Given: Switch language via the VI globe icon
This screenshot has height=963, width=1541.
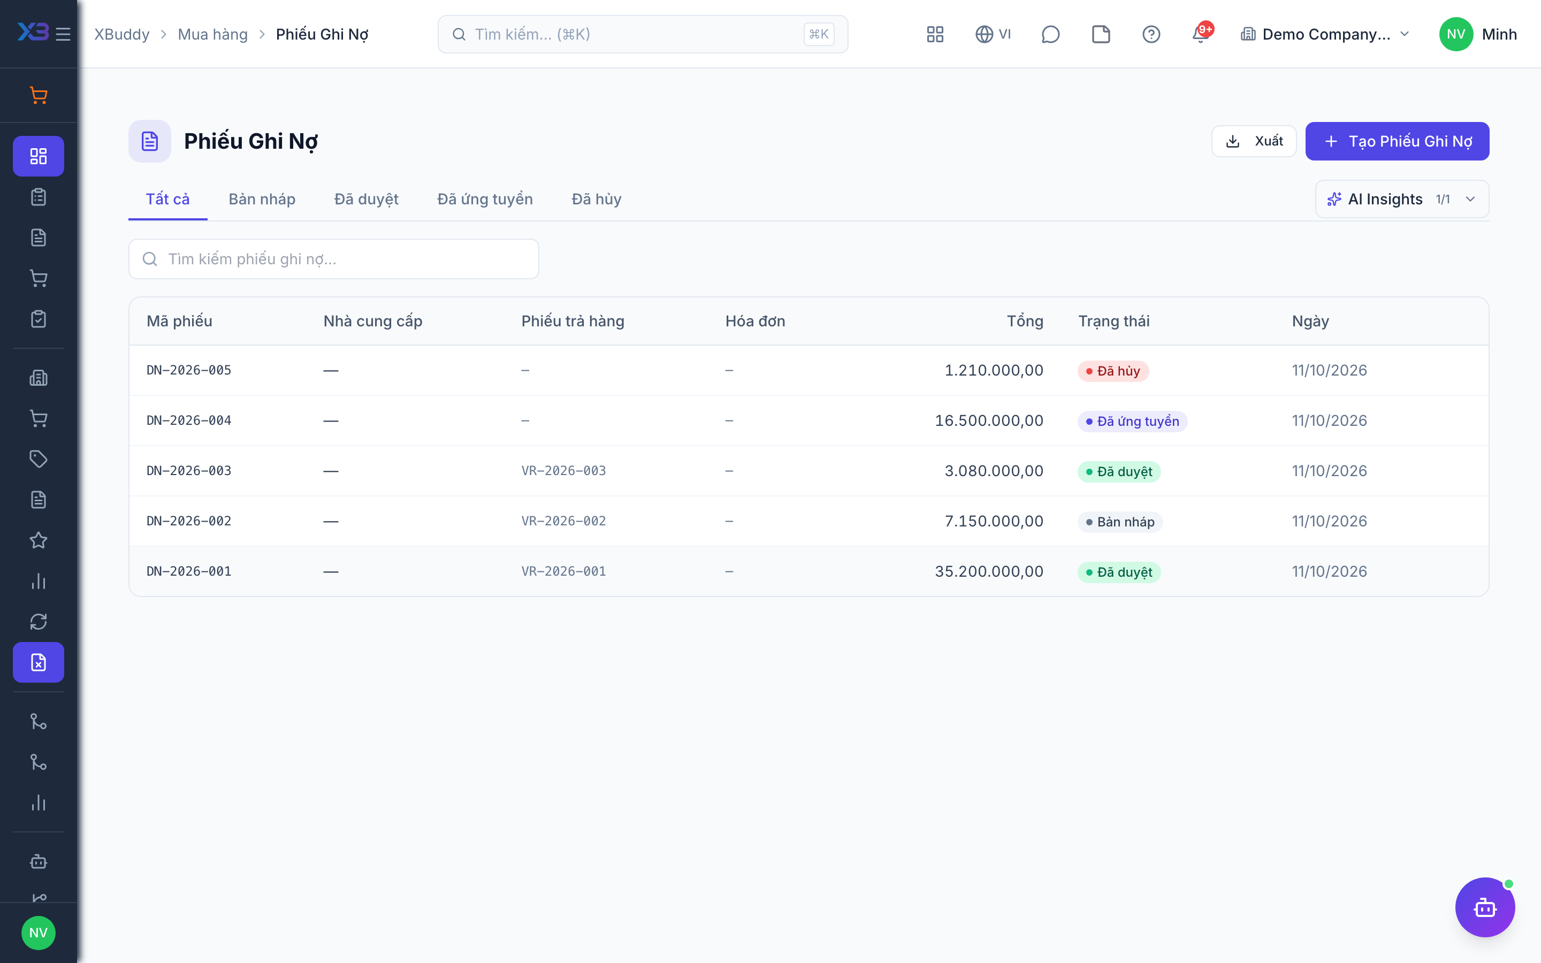Looking at the screenshot, I should pos(993,34).
